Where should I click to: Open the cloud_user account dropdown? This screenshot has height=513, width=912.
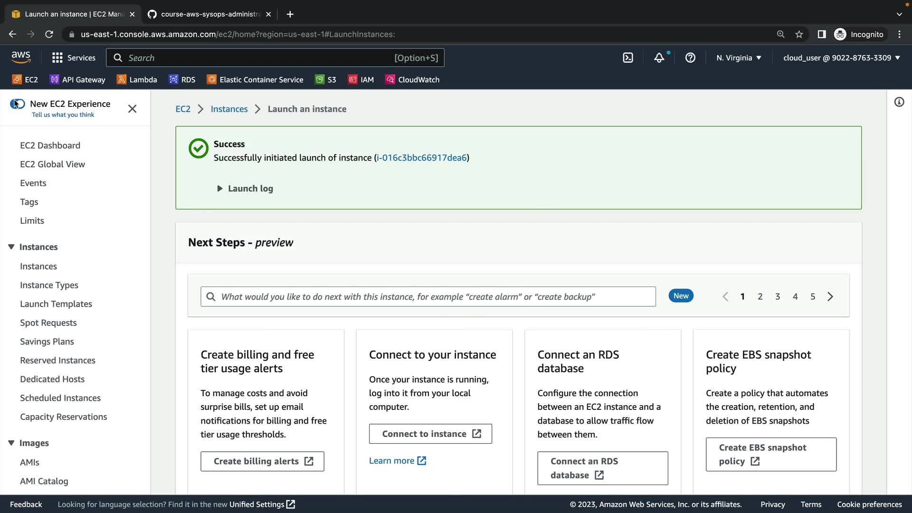pyautogui.click(x=841, y=58)
